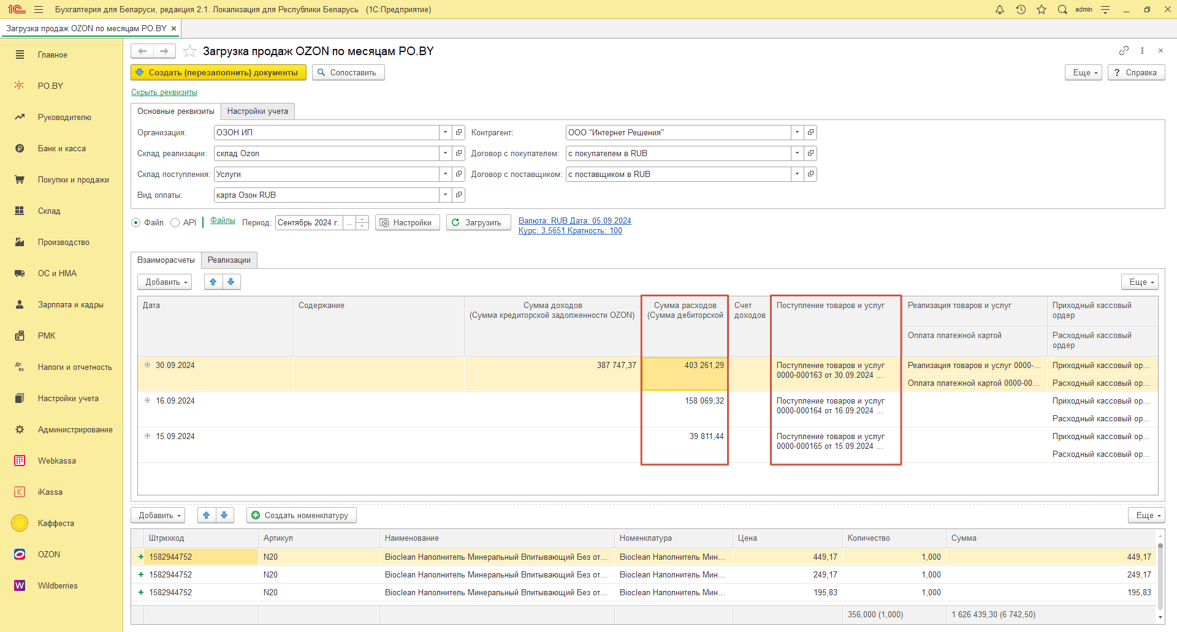Select the API radio button

pyautogui.click(x=175, y=222)
